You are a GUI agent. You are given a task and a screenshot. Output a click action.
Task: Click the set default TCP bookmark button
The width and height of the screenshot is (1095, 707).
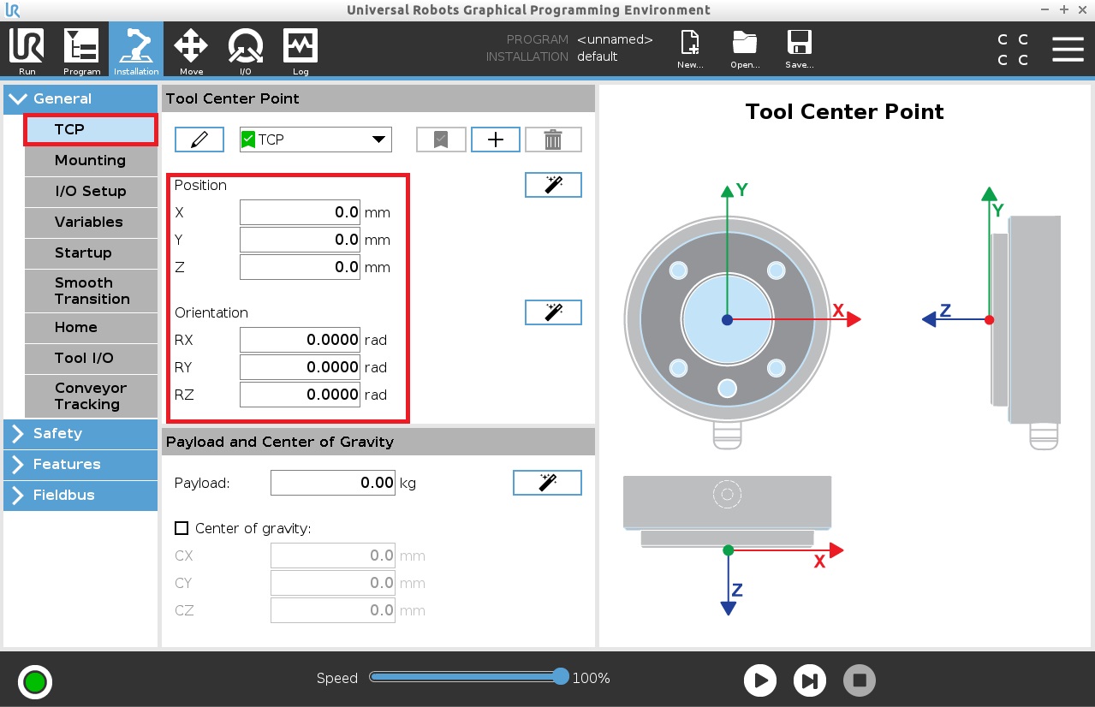[x=441, y=140]
